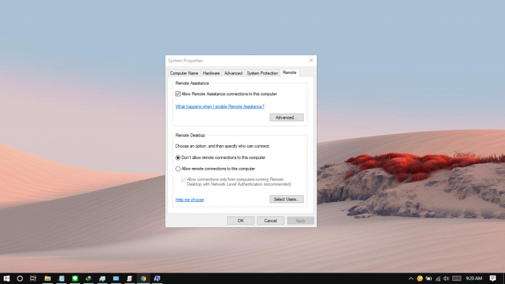Select the Remote tab
505x284 pixels.
click(x=290, y=73)
